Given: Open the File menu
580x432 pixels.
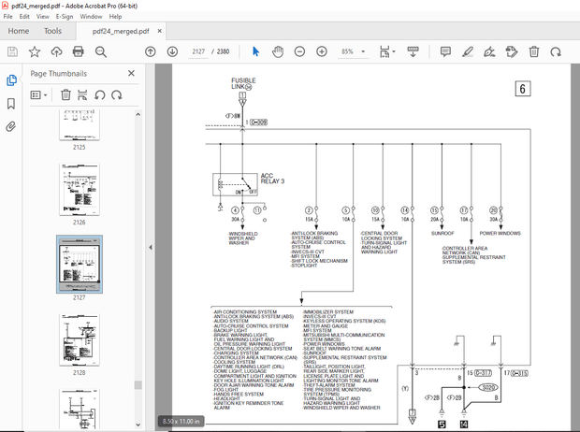Looking at the screenshot, I should coord(7,16).
